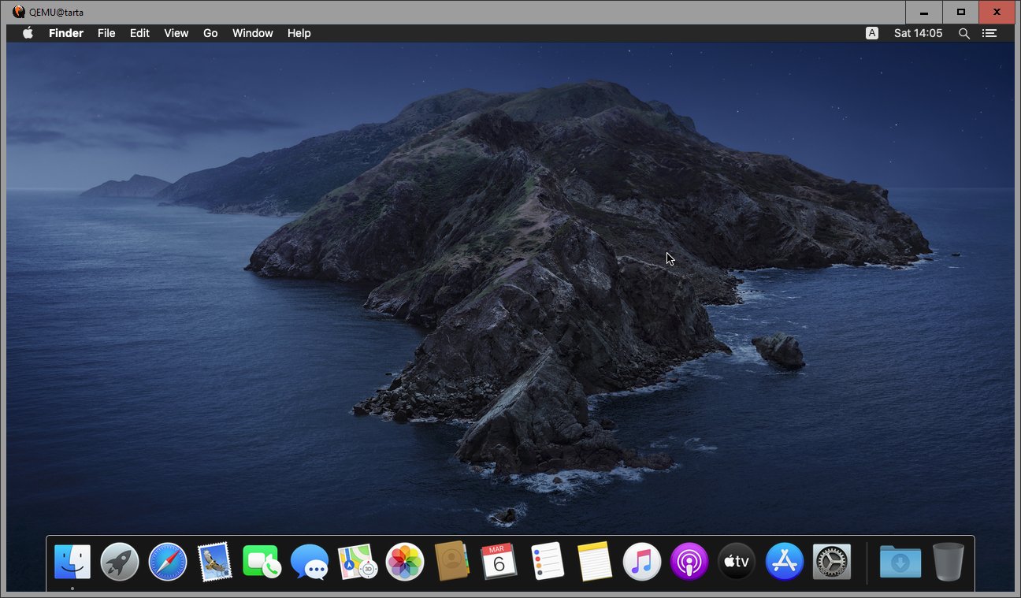The width and height of the screenshot is (1021, 598).
Task: Open Finder from the Dock
Action: 72,563
